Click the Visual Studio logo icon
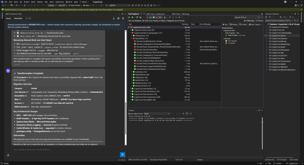This screenshot has width=304, height=165. 2,2
